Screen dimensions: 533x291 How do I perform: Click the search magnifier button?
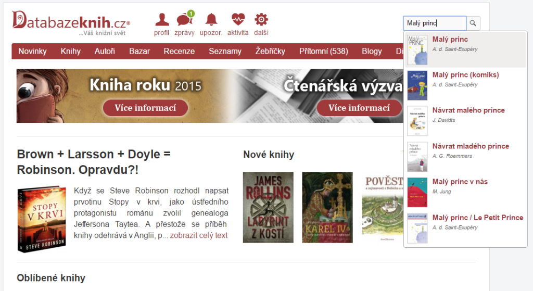(473, 23)
